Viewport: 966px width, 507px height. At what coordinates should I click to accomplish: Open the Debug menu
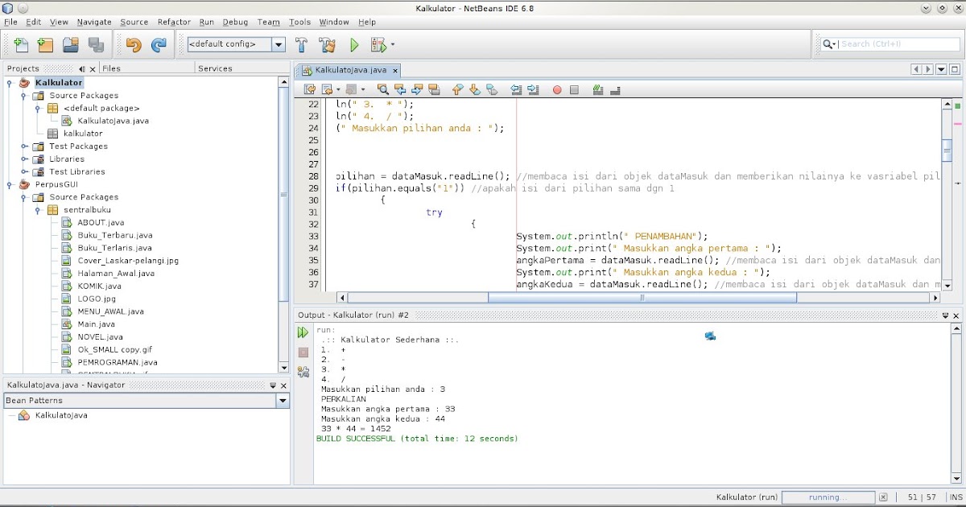[x=235, y=22]
